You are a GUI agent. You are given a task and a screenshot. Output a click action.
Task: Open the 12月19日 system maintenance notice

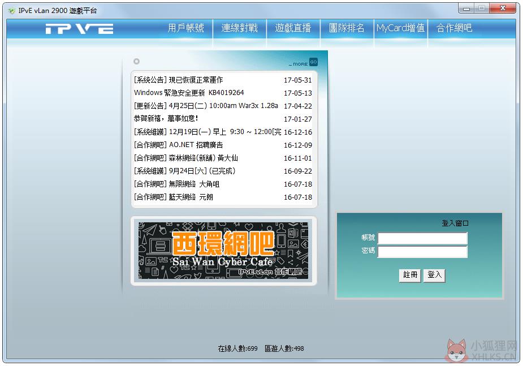pyautogui.click(x=208, y=132)
